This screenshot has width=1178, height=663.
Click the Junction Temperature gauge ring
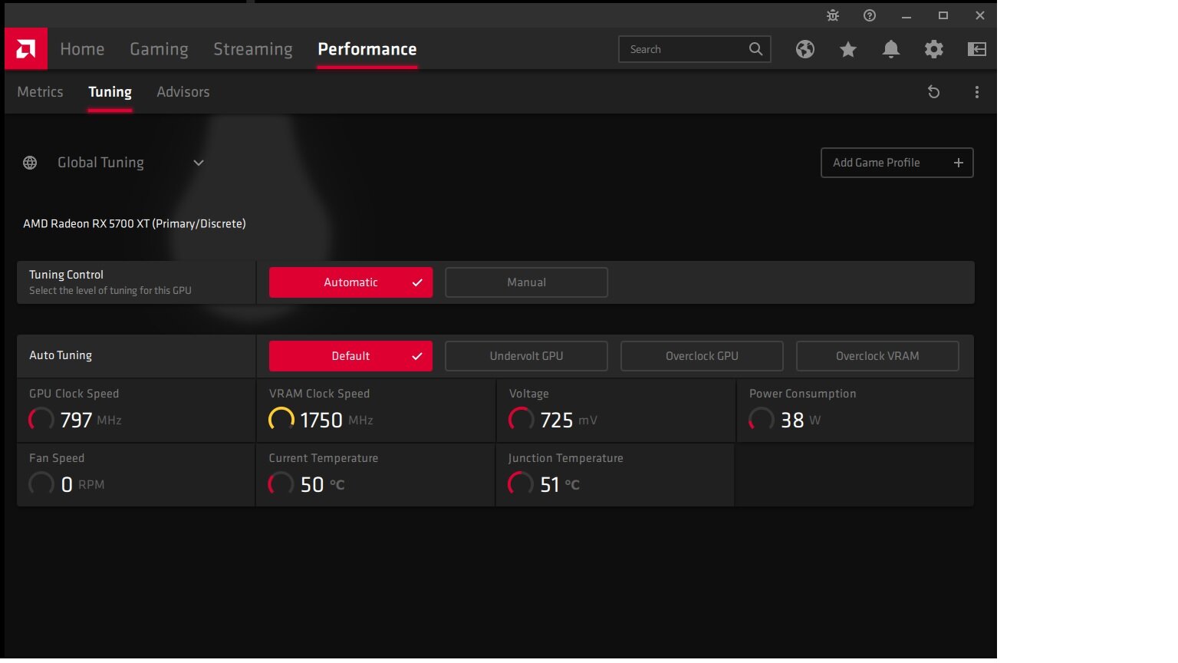point(522,483)
